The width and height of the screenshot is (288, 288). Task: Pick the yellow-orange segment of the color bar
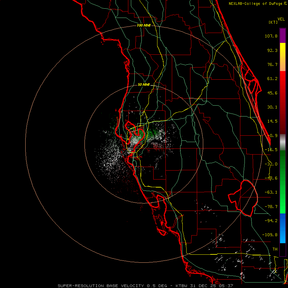[283, 57]
